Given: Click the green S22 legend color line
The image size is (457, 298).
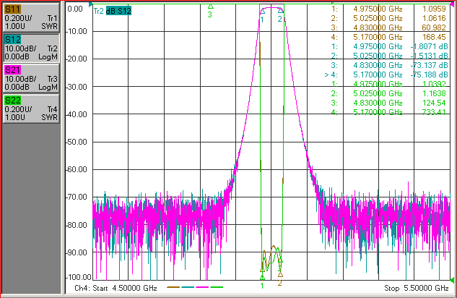Looking at the screenshot, I should tap(217, 287).
